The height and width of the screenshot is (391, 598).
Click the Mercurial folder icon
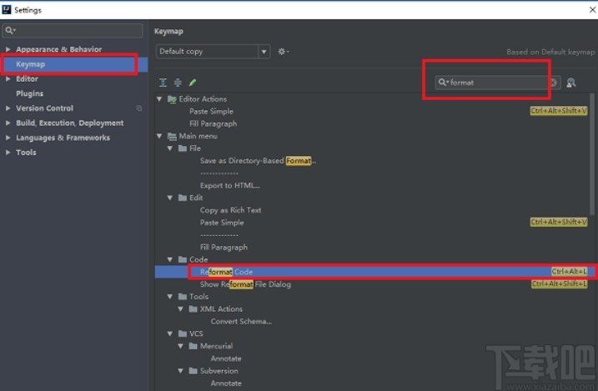click(x=193, y=346)
